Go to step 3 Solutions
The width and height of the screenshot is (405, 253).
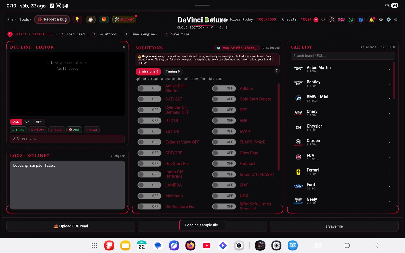click(x=105, y=34)
